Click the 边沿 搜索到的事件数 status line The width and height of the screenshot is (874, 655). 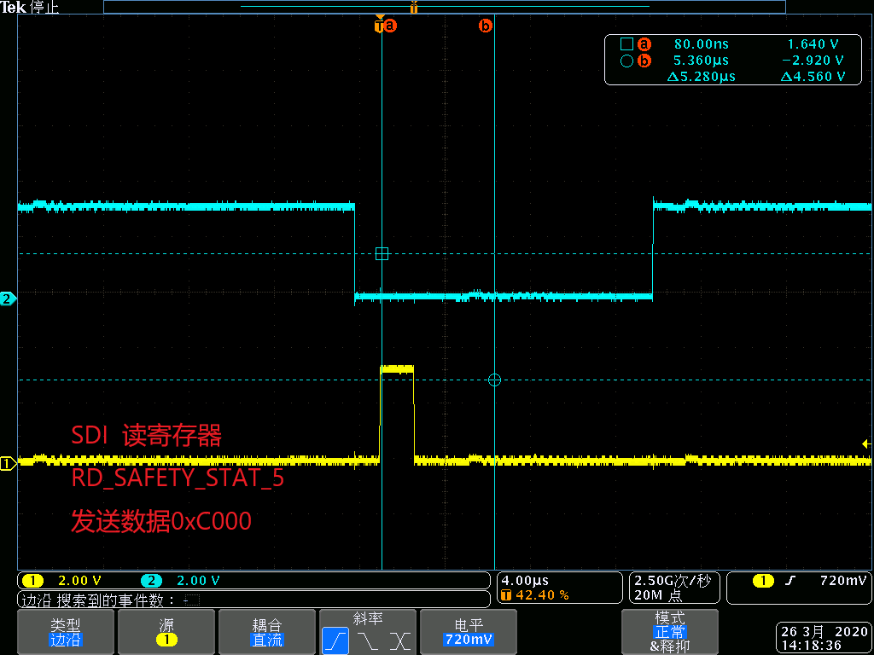pos(254,600)
